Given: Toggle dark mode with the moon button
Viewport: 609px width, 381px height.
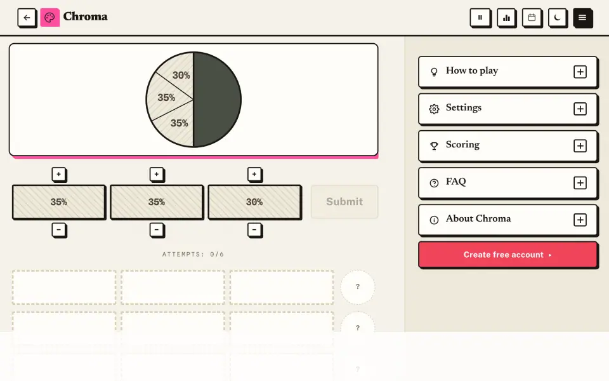Looking at the screenshot, I should coord(558,18).
